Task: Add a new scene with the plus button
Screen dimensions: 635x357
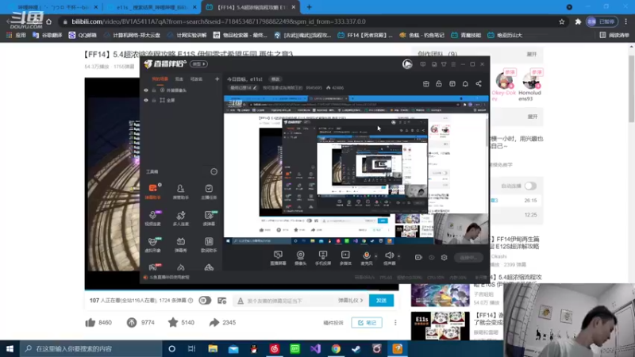Action: [217, 79]
